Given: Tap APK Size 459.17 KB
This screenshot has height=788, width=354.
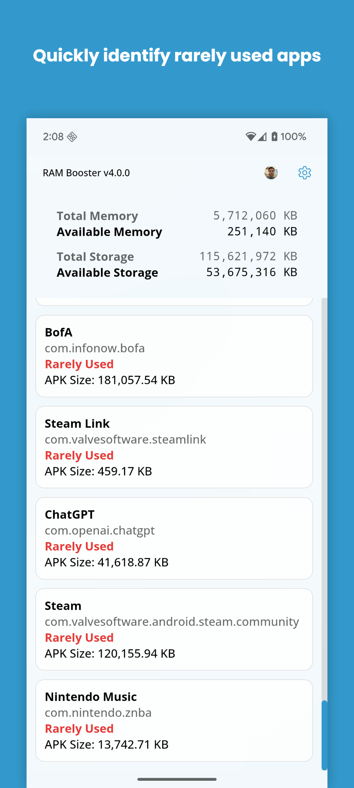Looking at the screenshot, I should (x=98, y=471).
